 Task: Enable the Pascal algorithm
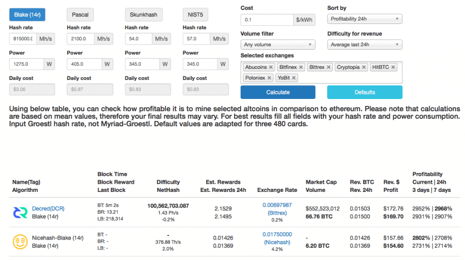[x=80, y=15]
